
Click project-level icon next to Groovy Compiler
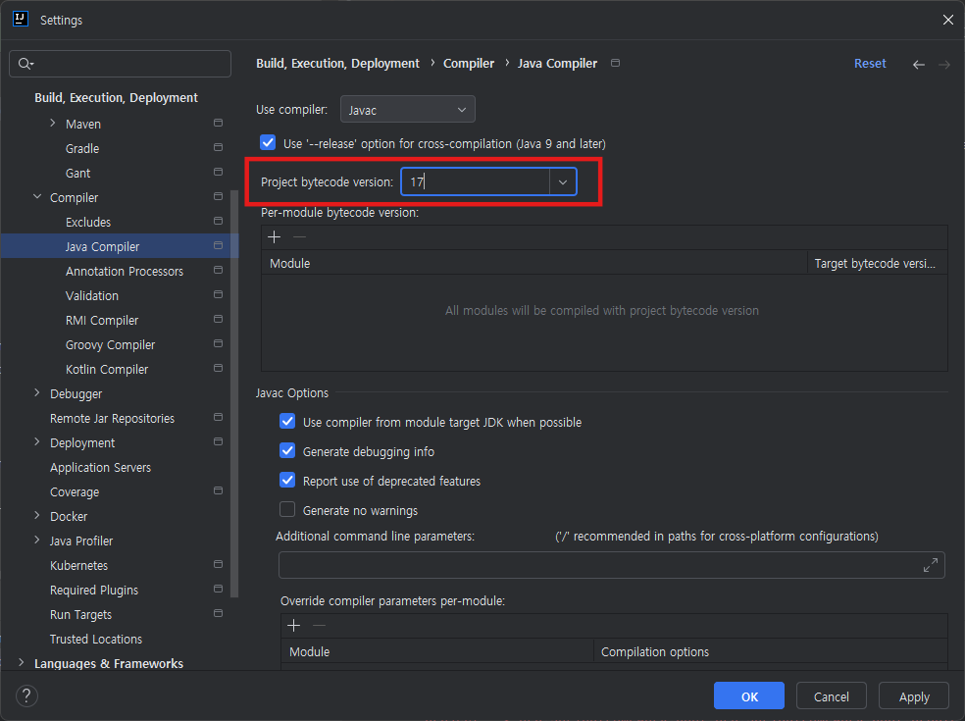(x=218, y=343)
